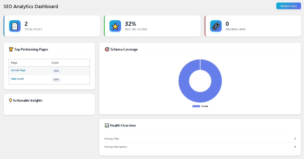Select the globe icon next to Schema Coverage
This screenshot has height=159, width=304.
click(106, 49)
